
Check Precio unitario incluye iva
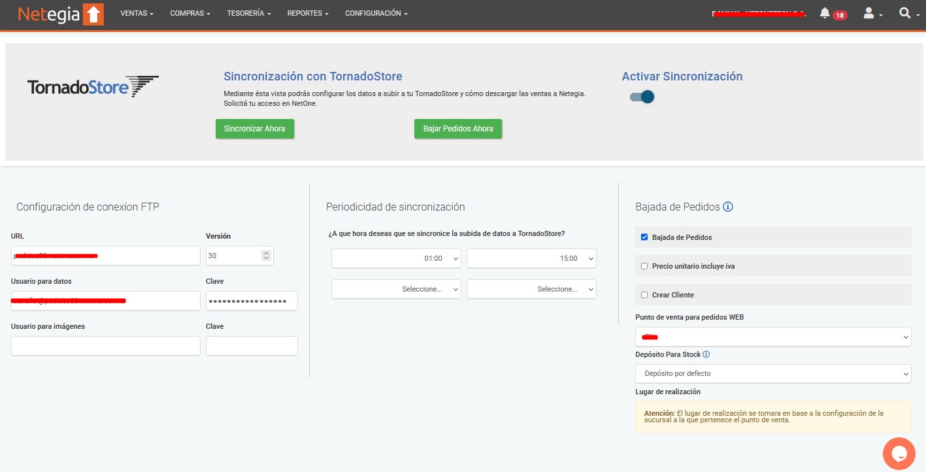tap(644, 266)
